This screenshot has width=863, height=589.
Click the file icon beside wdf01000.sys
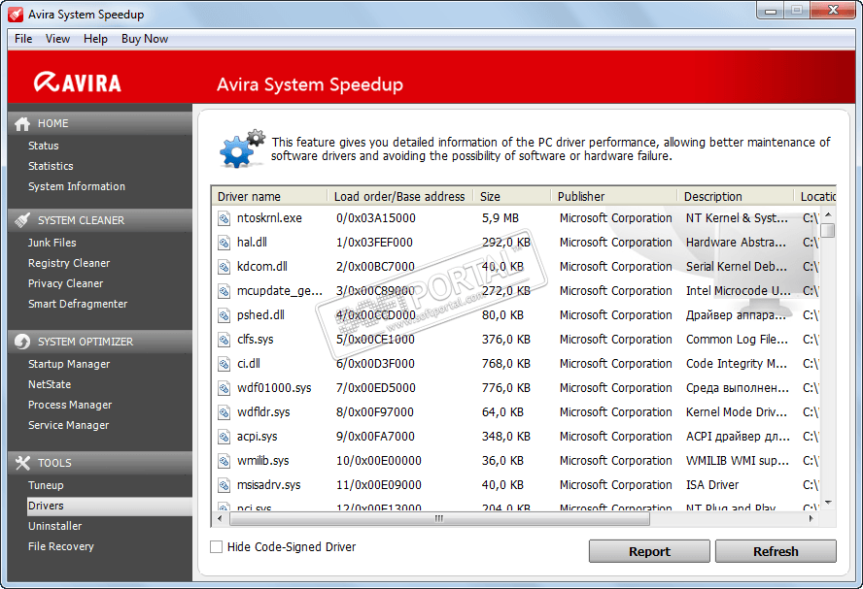(224, 388)
